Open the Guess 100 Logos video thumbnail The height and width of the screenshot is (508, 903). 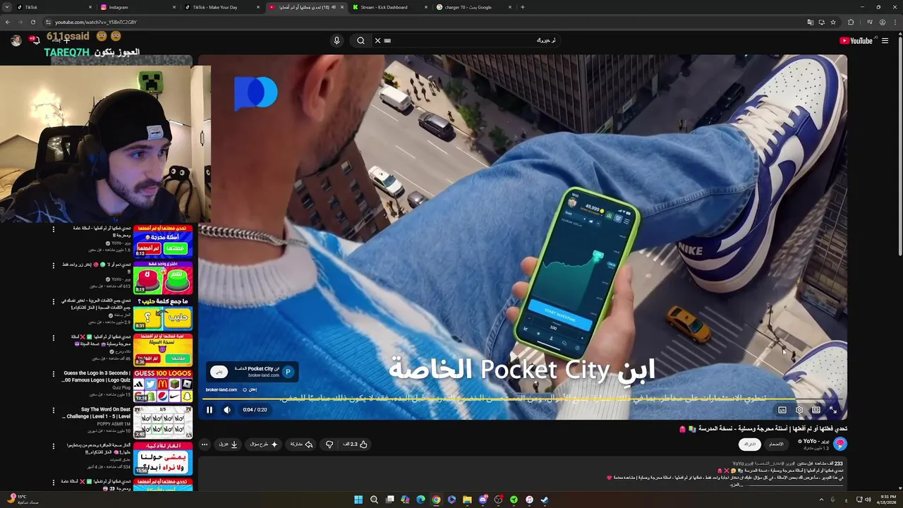point(163,386)
